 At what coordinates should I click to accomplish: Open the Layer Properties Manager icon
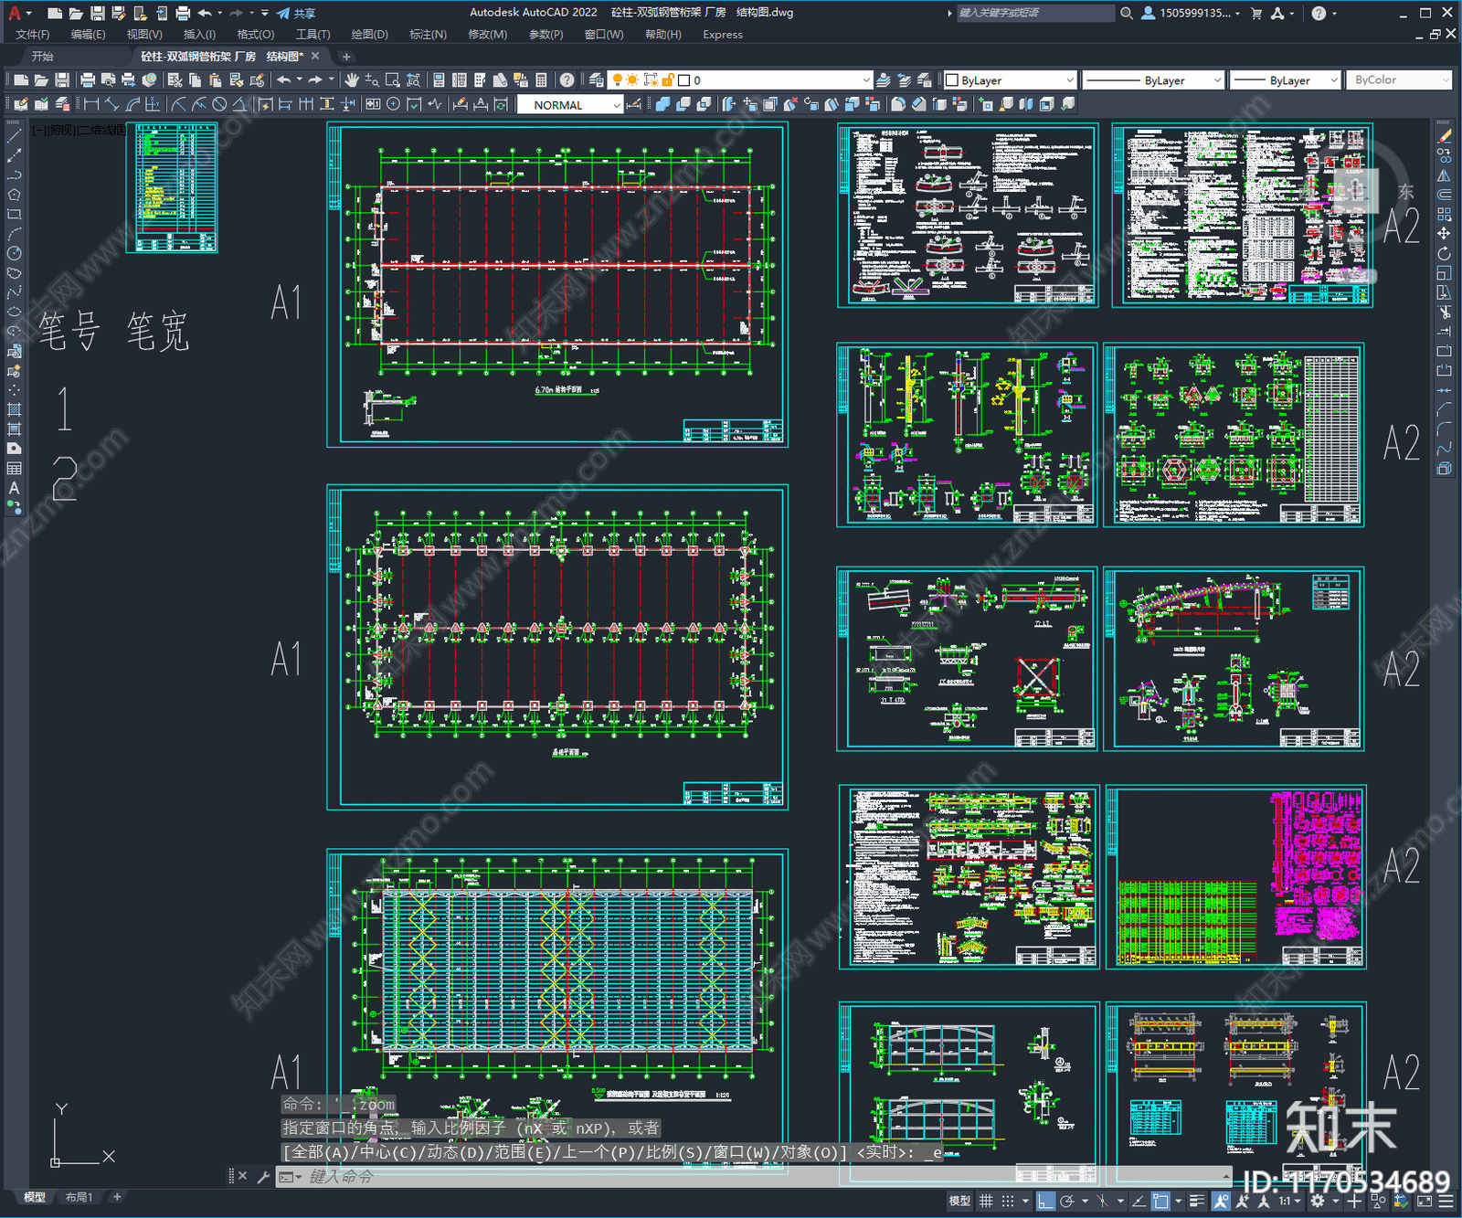point(596,80)
